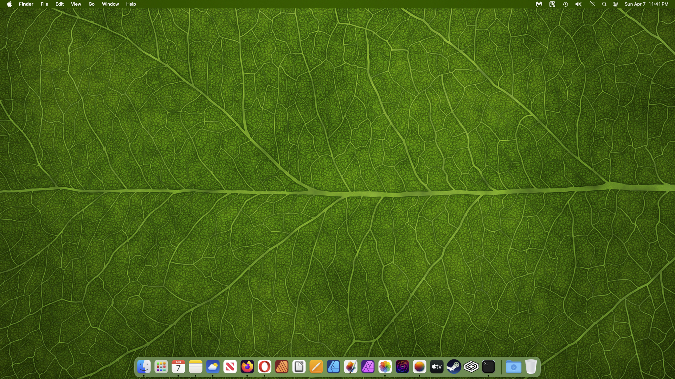The width and height of the screenshot is (675, 379).
Task: Click the date and time display
Action: (x=646, y=4)
